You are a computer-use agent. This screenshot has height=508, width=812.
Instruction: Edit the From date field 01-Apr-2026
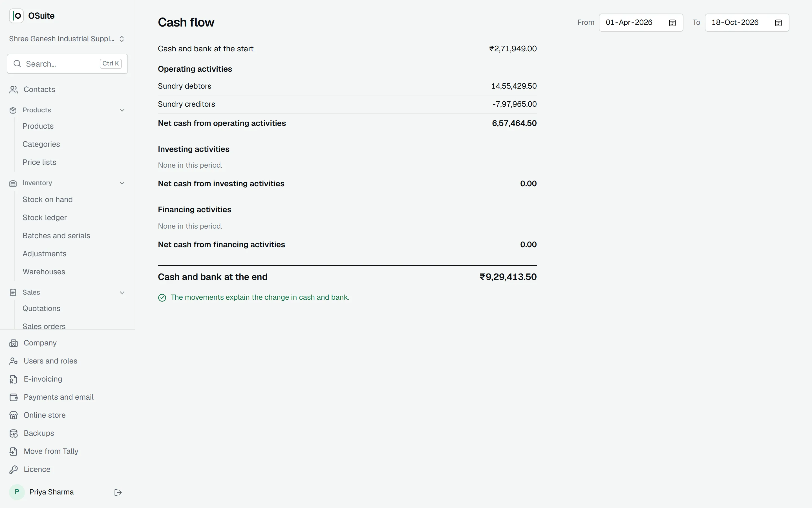641,23
